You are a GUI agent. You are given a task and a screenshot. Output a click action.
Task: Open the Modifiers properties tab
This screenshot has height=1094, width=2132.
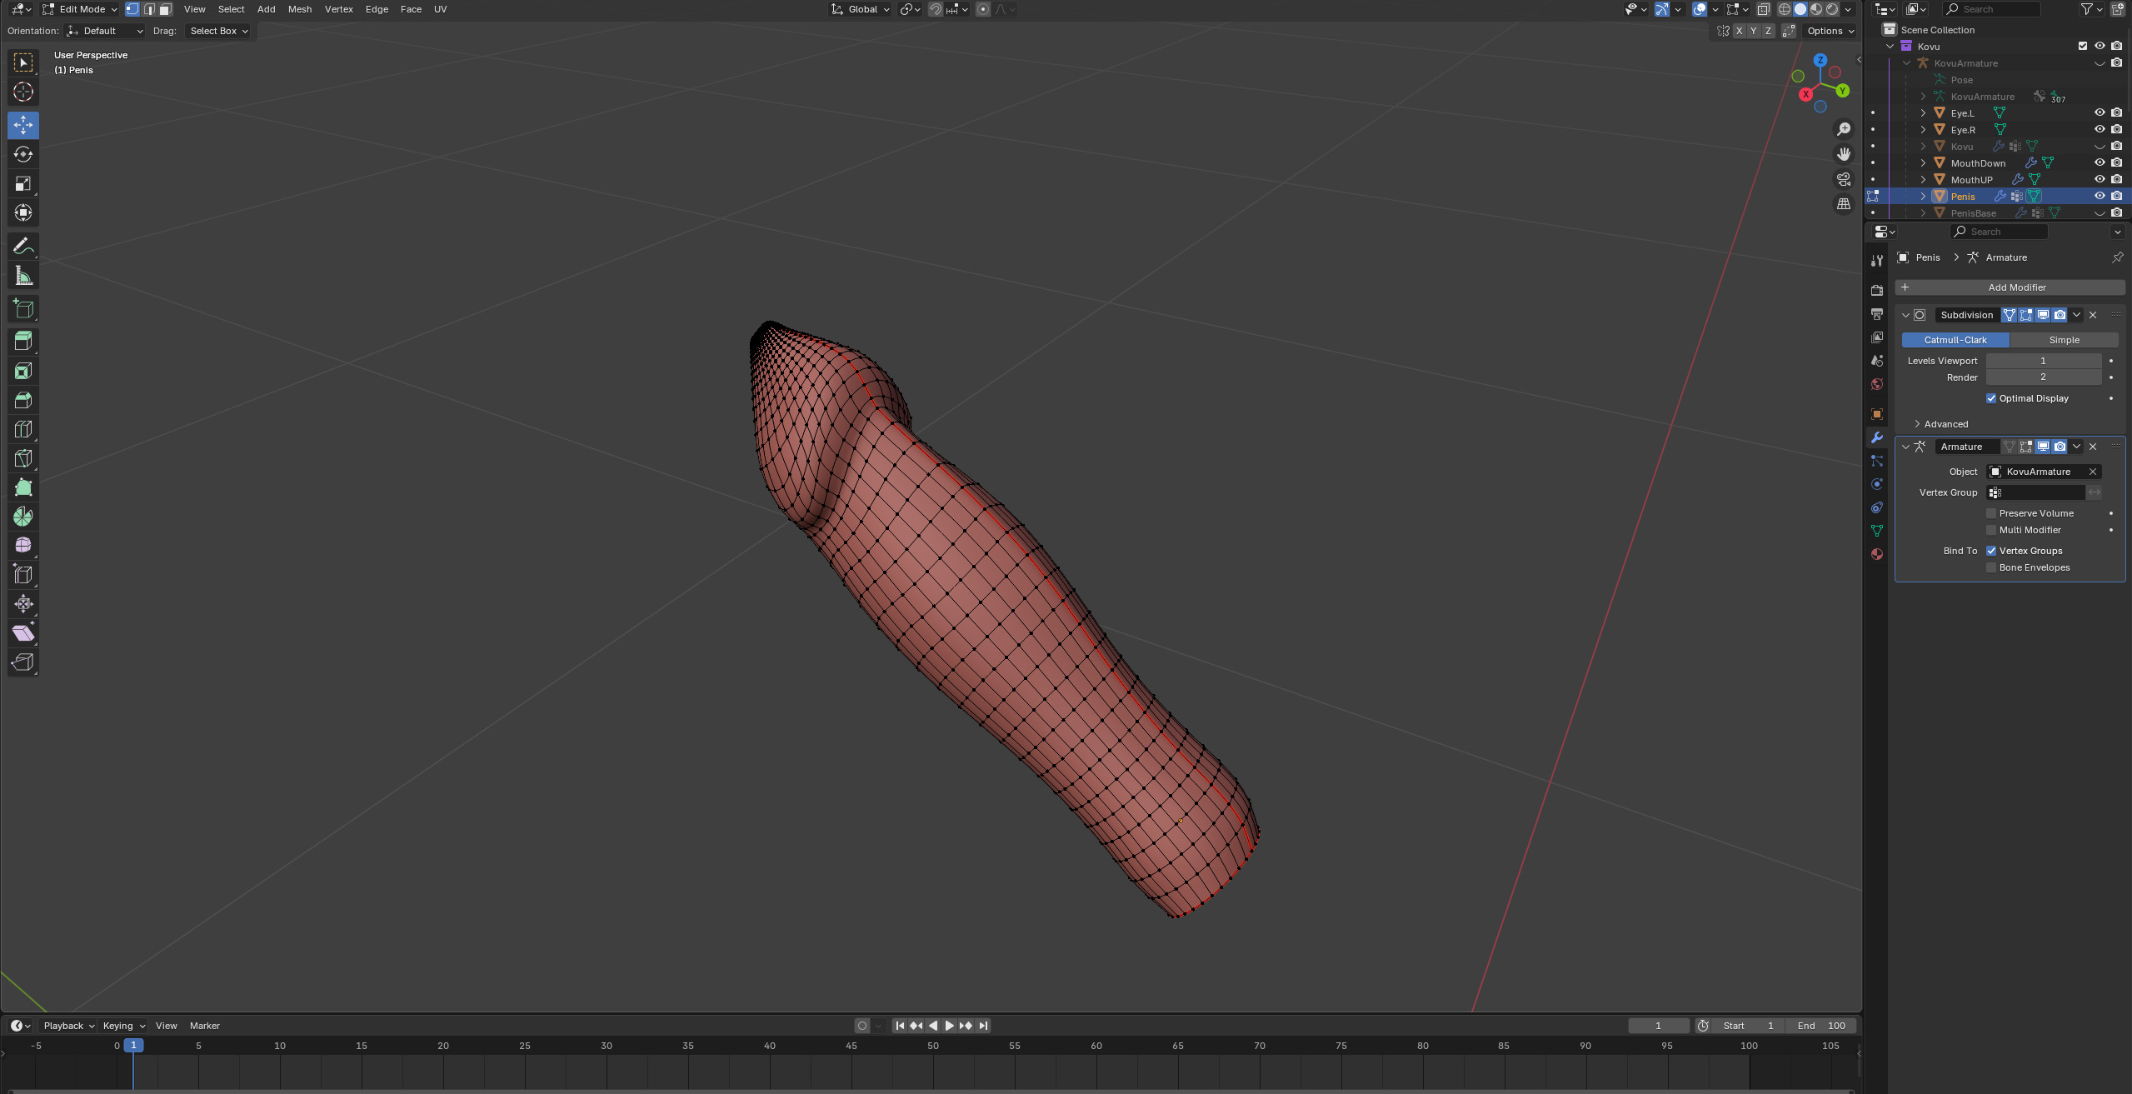[x=1877, y=437]
